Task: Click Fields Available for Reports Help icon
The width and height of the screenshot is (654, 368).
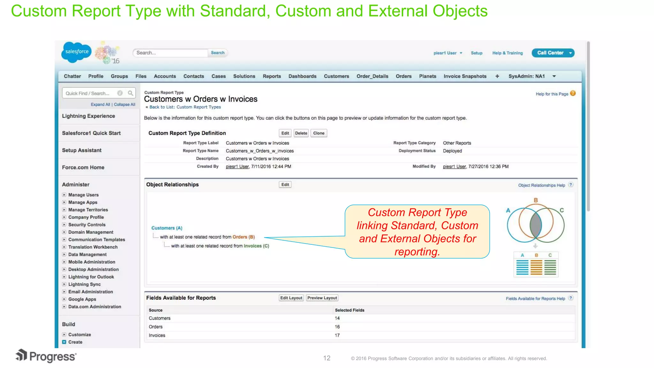Action: click(x=571, y=298)
